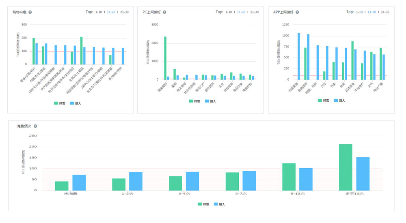
Task: Choose Top 1-10 in APP上网偏好 panel
Action: tap(359, 12)
